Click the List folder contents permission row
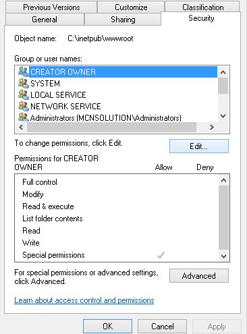Screen dimensions: 247x334 click(117, 219)
